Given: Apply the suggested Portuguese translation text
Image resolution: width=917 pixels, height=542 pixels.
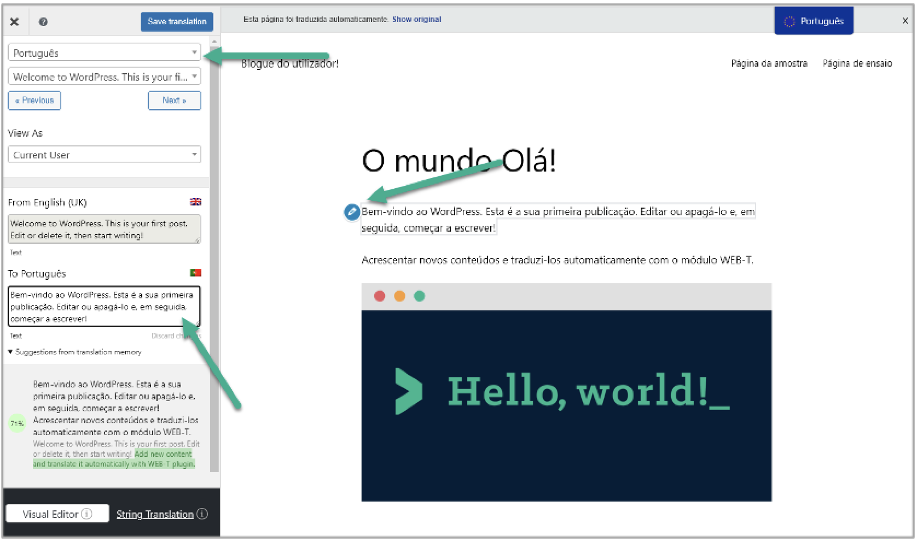Looking at the screenshot, I should pos(115,408).
